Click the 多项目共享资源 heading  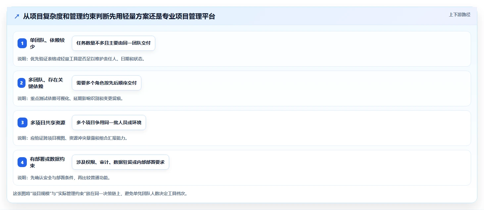click(x=48, y=122)
